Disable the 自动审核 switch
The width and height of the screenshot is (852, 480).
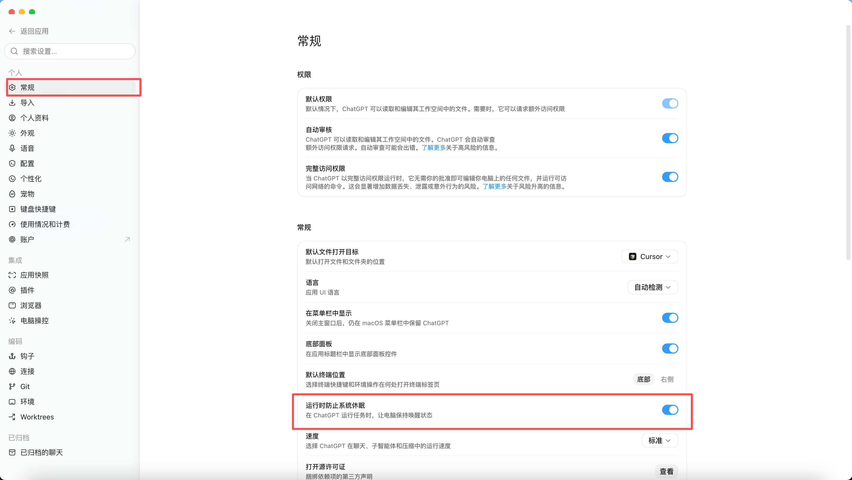tap(670, 138)
